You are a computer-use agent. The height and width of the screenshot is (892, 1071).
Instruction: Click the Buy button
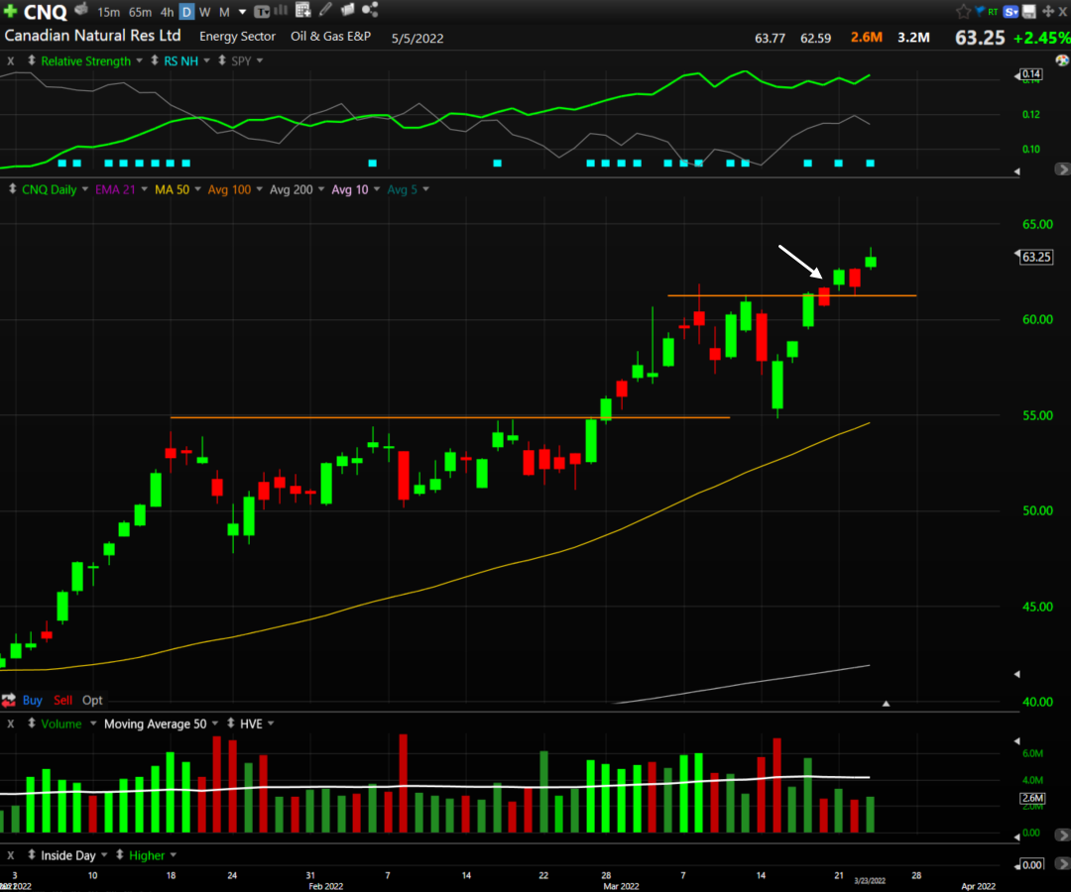[x=32, y=700]
